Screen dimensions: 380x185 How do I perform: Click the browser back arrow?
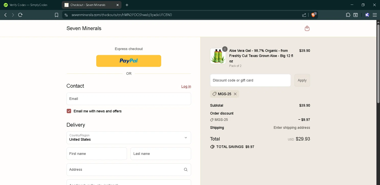click(5, 15)
